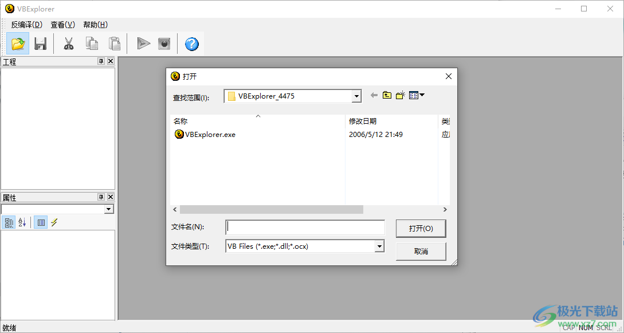Open the 帮助(H) menu

96,25
